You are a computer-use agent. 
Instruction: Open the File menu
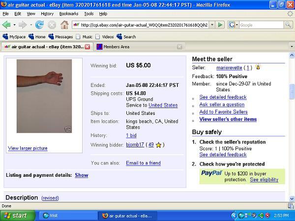point(5,14)
